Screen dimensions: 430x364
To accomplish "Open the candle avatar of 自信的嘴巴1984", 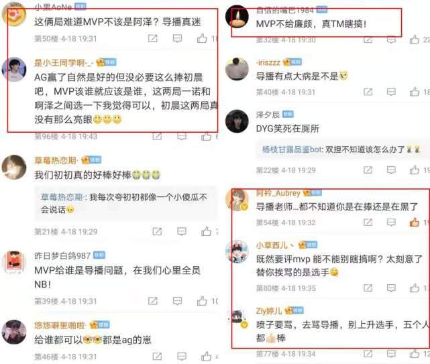I will tap(237, 17).
